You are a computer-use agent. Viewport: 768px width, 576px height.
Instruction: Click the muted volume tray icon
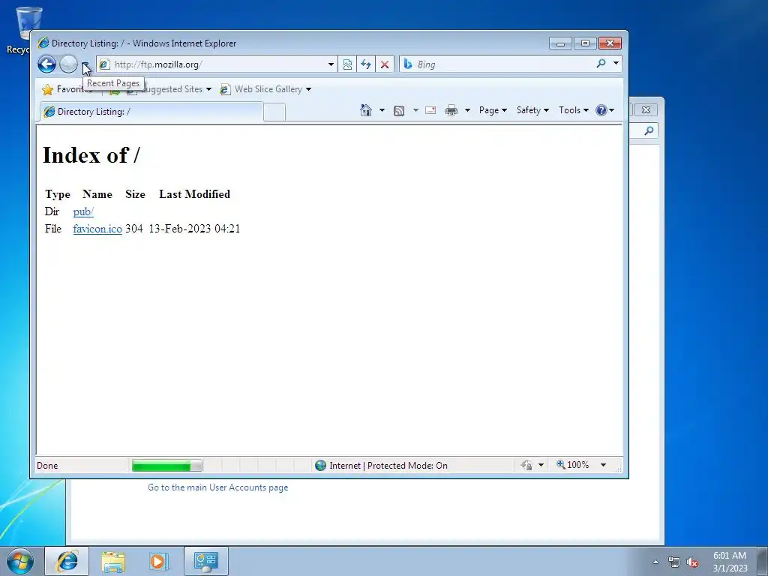[692, 562]
